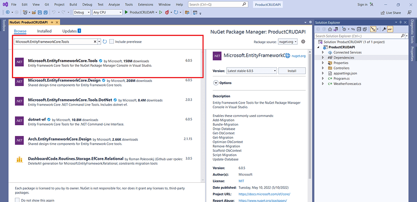This screenshot has height=202, width=417.
Task: Switch between solutions and folders view icon
Action: click(335, 29)
